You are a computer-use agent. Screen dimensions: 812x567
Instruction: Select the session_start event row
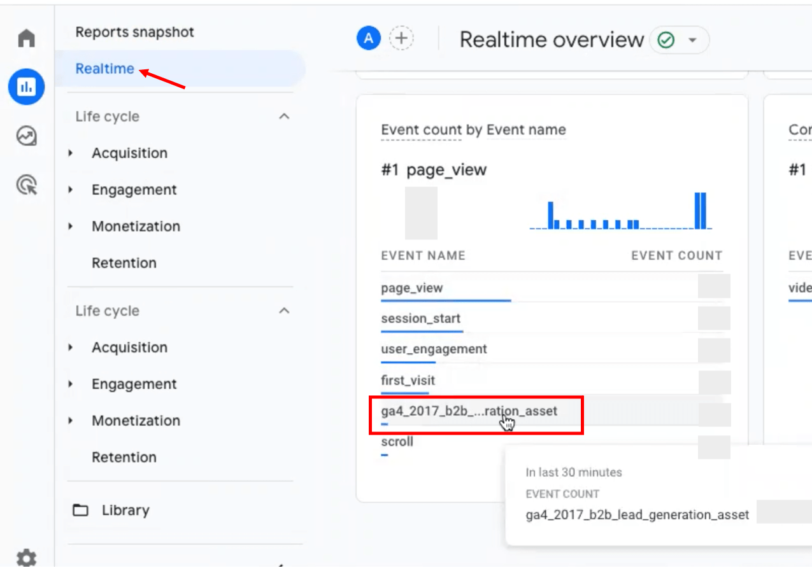pos(552,319)
